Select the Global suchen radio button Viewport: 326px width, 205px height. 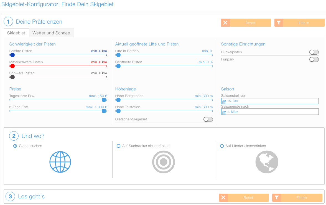(x=15, y=146)
